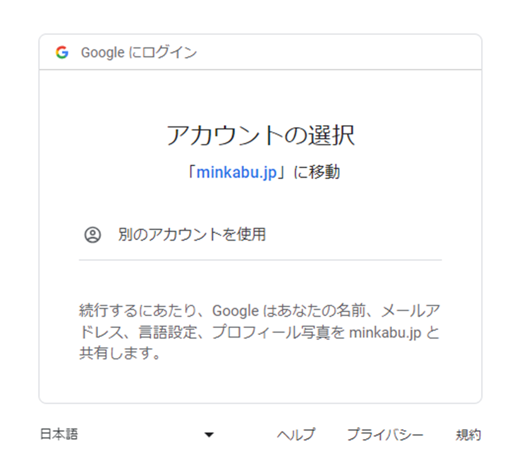Click the Google G logo icon
This screenshot has height=474, width=512.
(x=62, y=52)
